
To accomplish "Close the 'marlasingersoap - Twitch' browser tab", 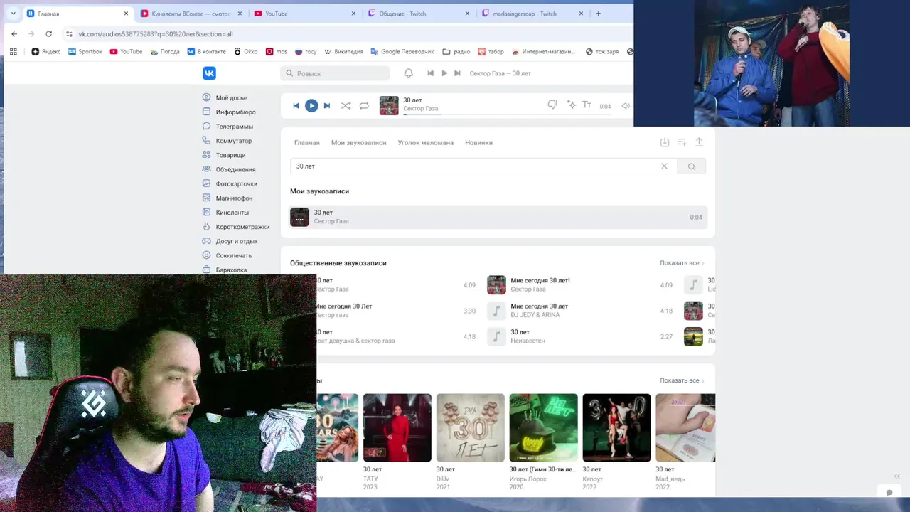I will tap(582, 14).
